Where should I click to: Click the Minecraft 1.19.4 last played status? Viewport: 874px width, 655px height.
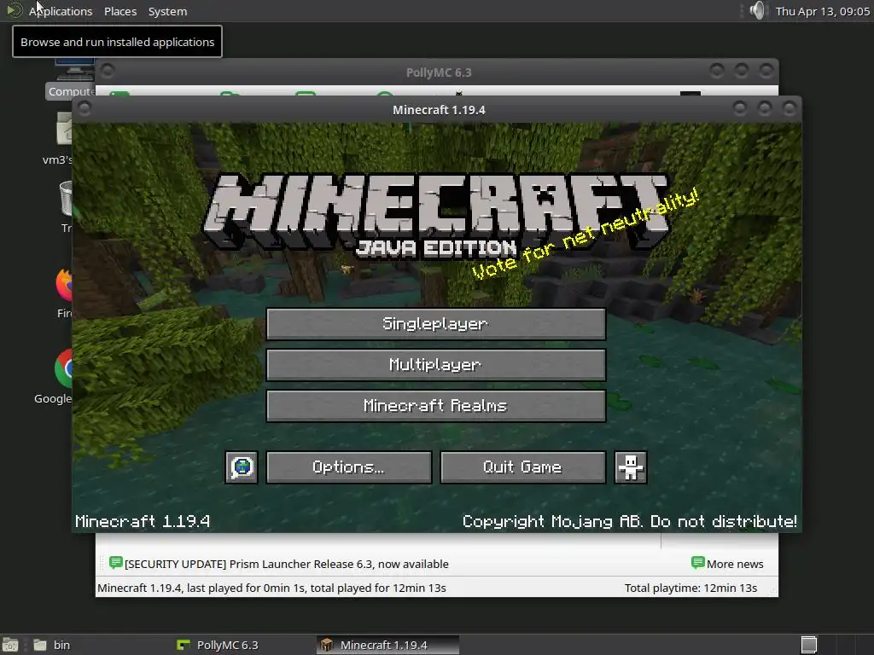pos(271,588)
